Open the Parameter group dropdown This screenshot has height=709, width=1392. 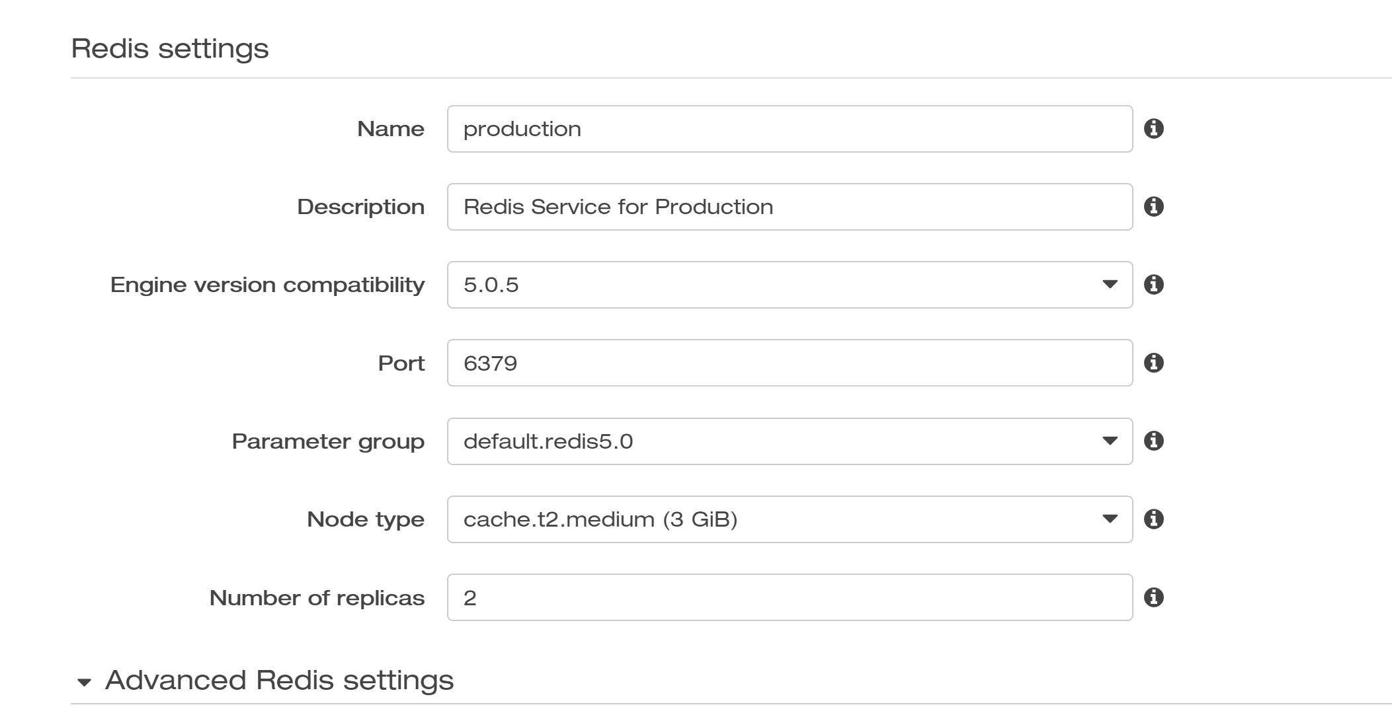[x=790, y=441]
